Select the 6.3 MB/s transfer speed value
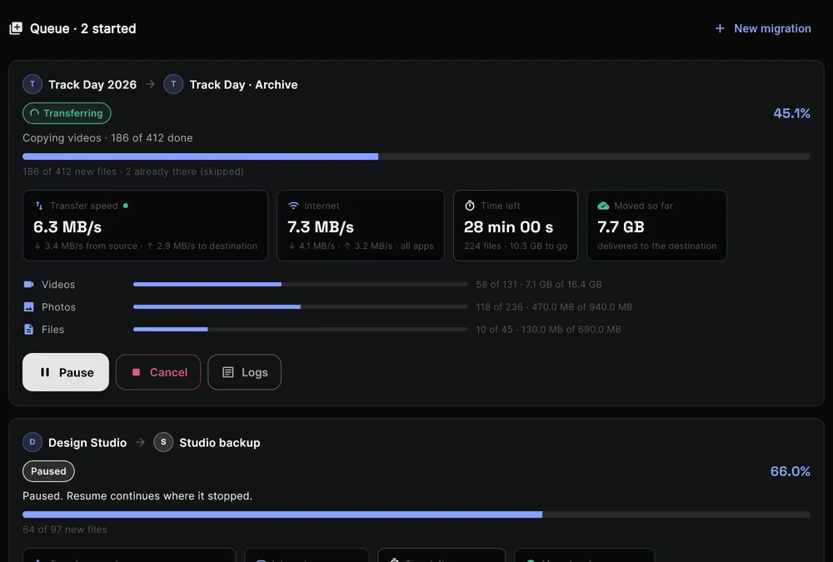 click(67, 226)
